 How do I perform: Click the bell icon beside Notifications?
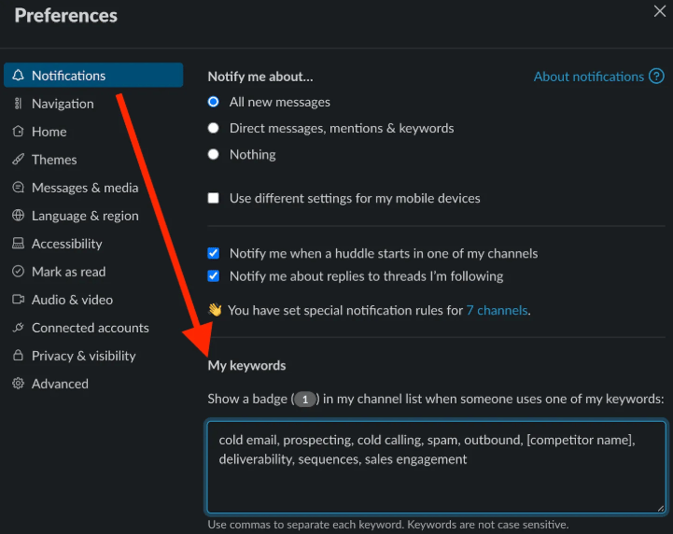click(18, 76)
